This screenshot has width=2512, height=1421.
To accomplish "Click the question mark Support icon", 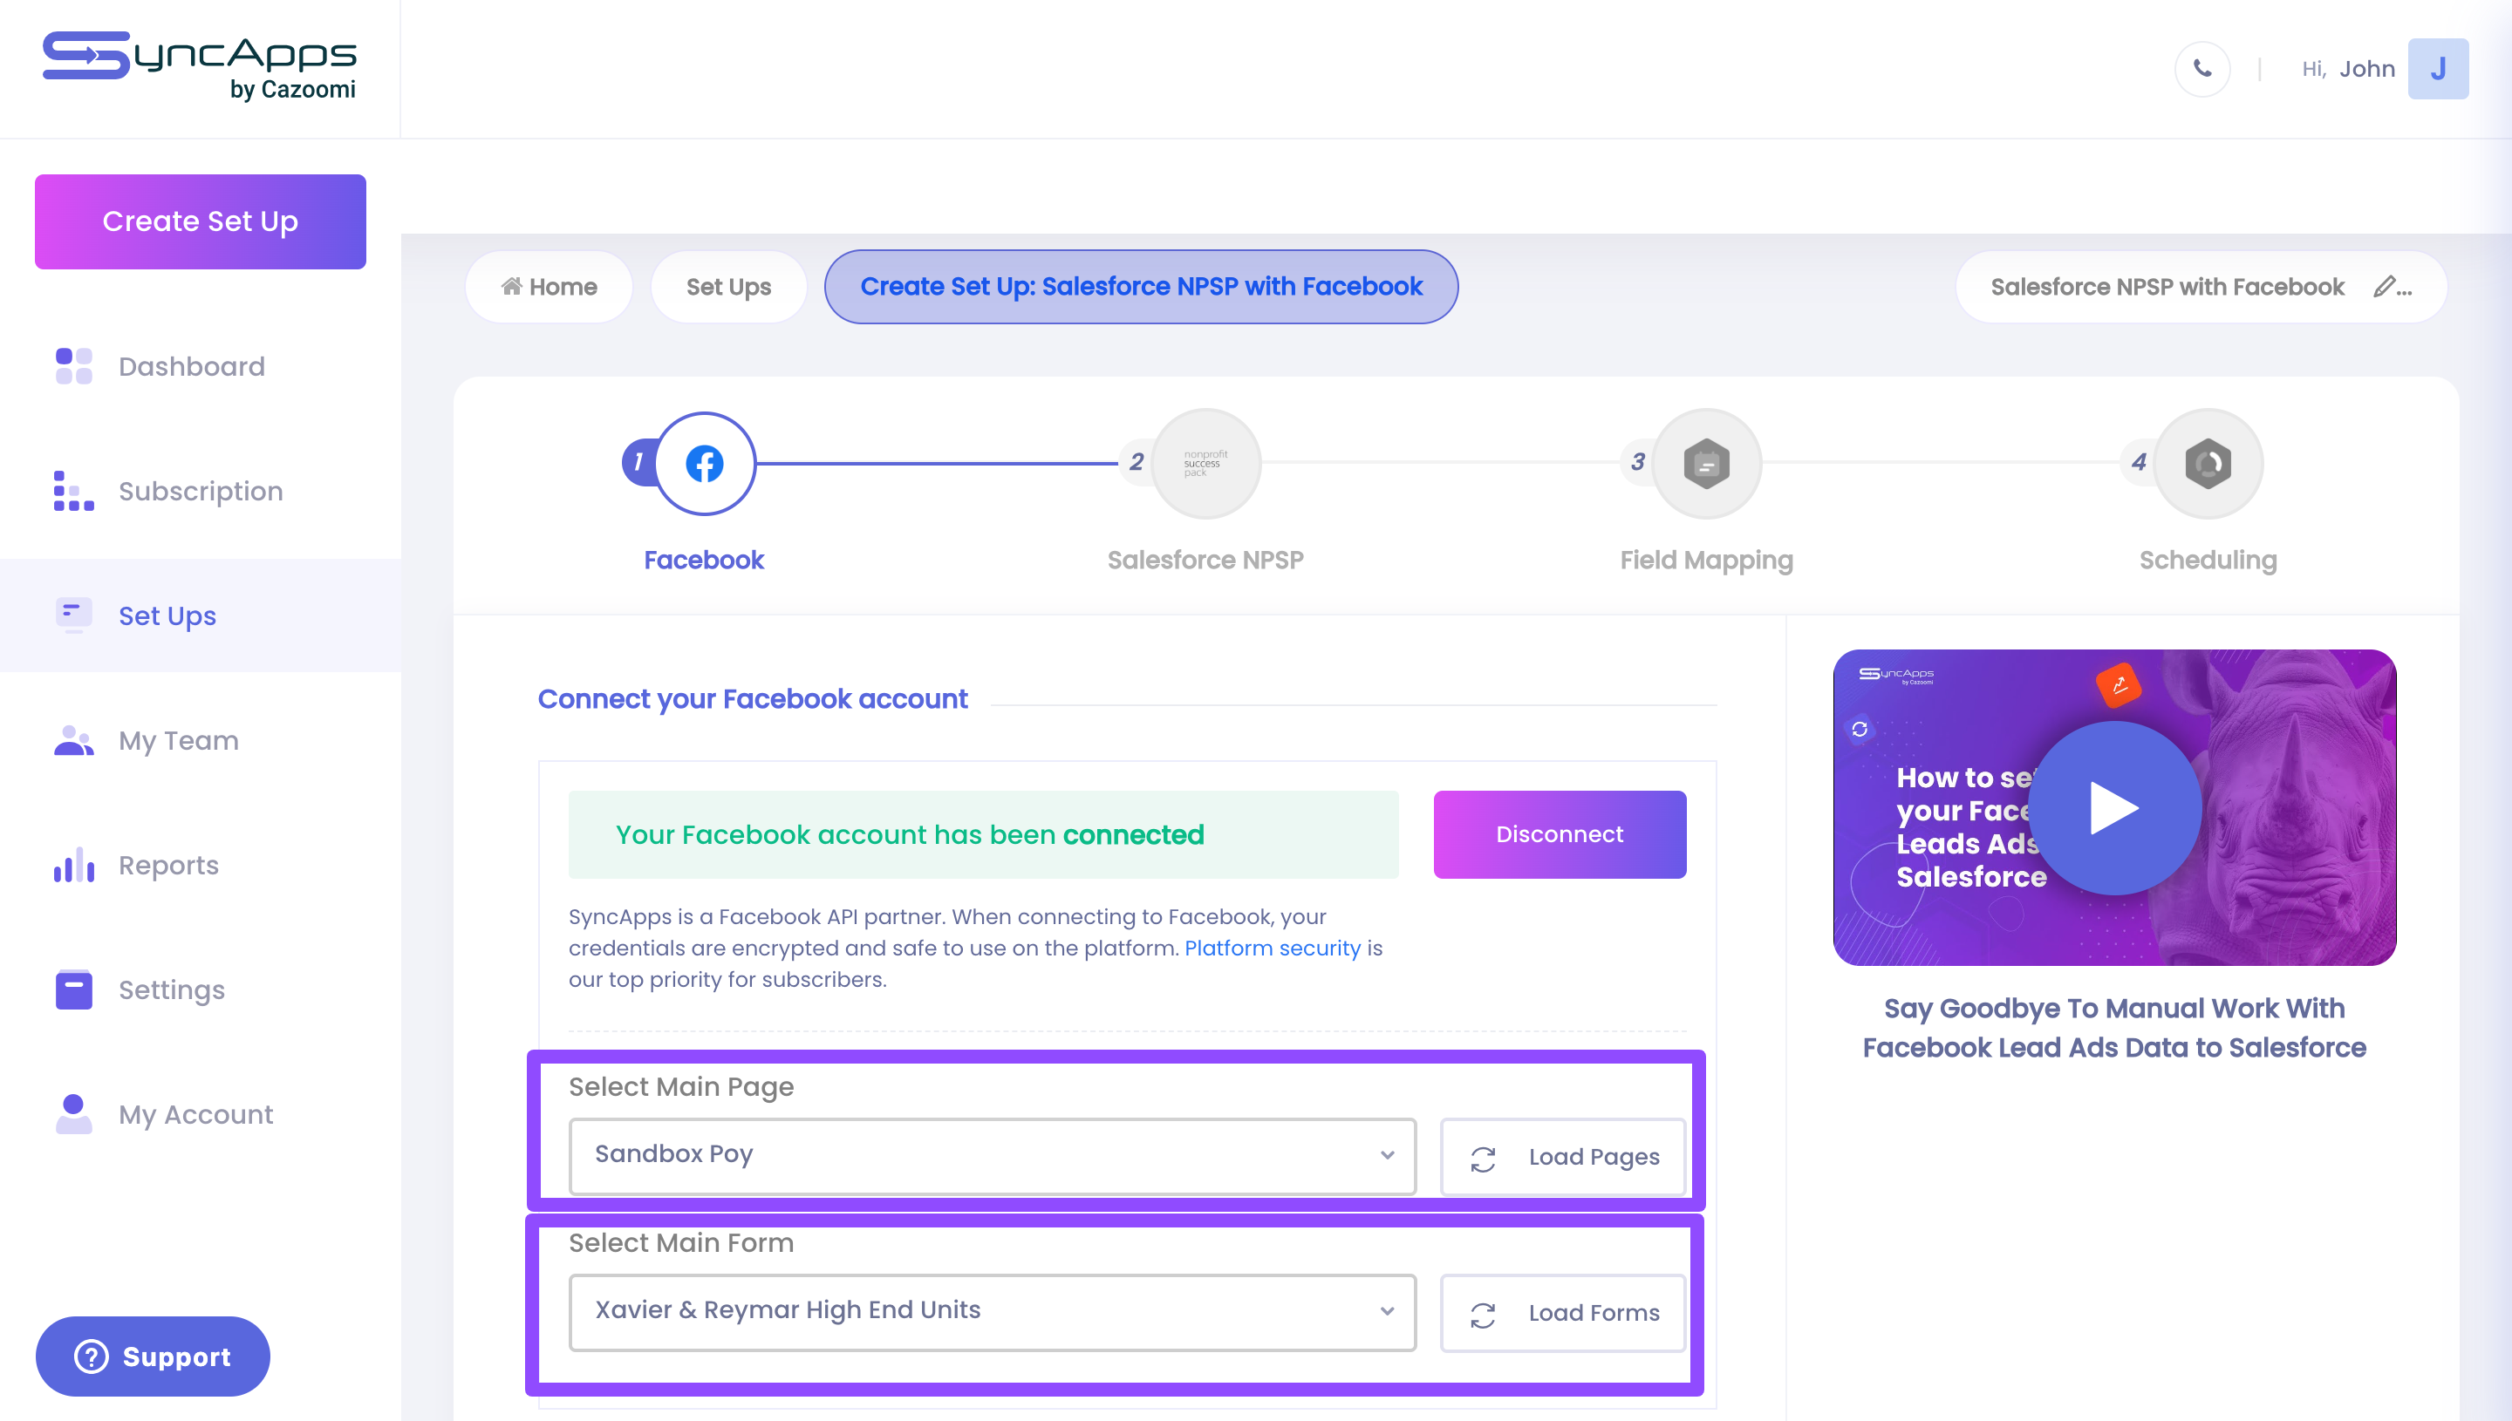I will (92, 1356).
